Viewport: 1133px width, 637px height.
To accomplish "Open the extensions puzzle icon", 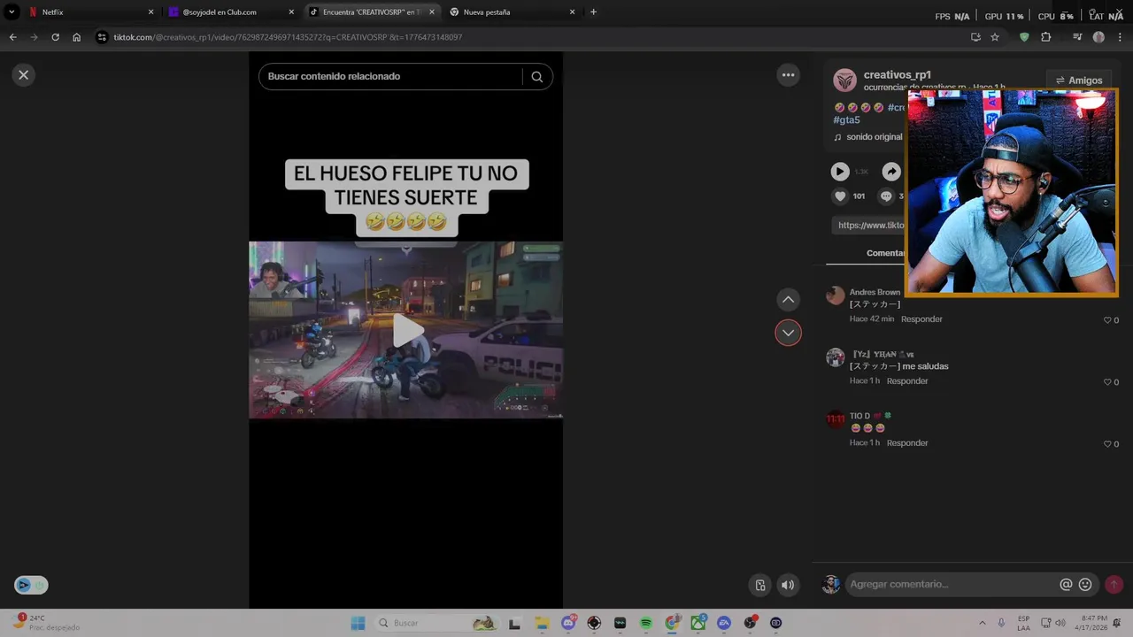I will pyautogui.click(x=1045, y=37).
